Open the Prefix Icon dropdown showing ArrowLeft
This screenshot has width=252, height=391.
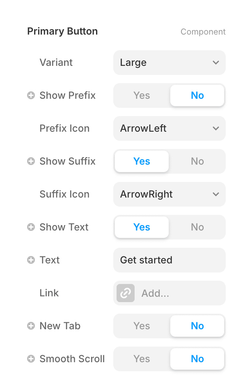pyautogui.click(x=169, y=128)
